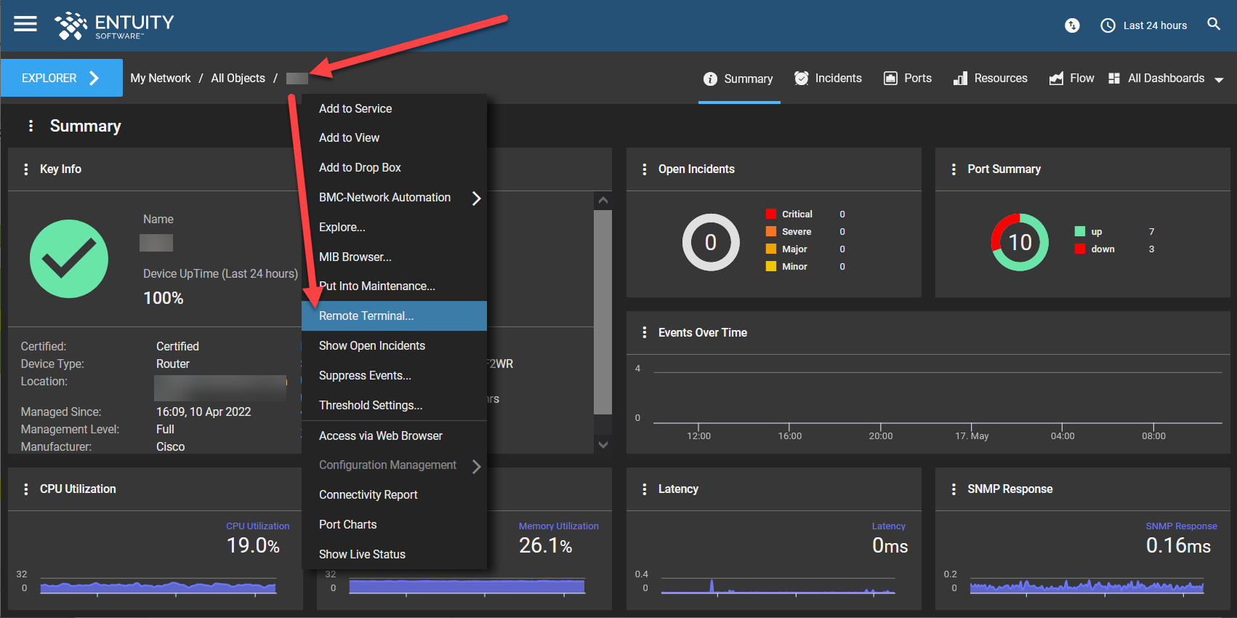Select Suppress Events... menu item

coord(394,375)
